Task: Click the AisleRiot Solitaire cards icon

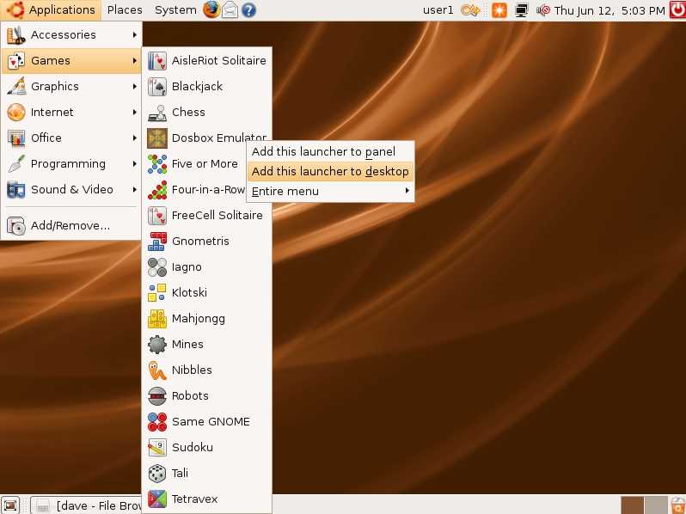Action: pos(156,60)
